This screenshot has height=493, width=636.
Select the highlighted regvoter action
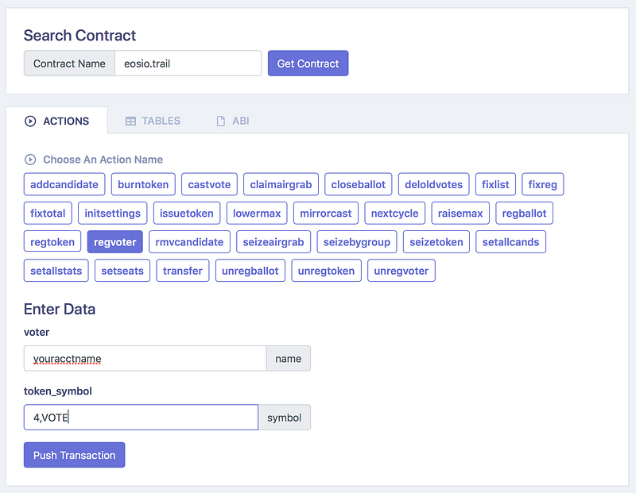point(114,242)
